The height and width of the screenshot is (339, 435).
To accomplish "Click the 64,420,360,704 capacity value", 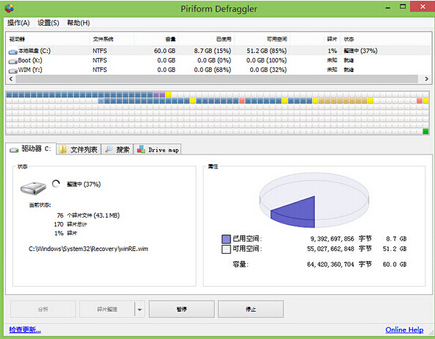I will pos(330,264).
